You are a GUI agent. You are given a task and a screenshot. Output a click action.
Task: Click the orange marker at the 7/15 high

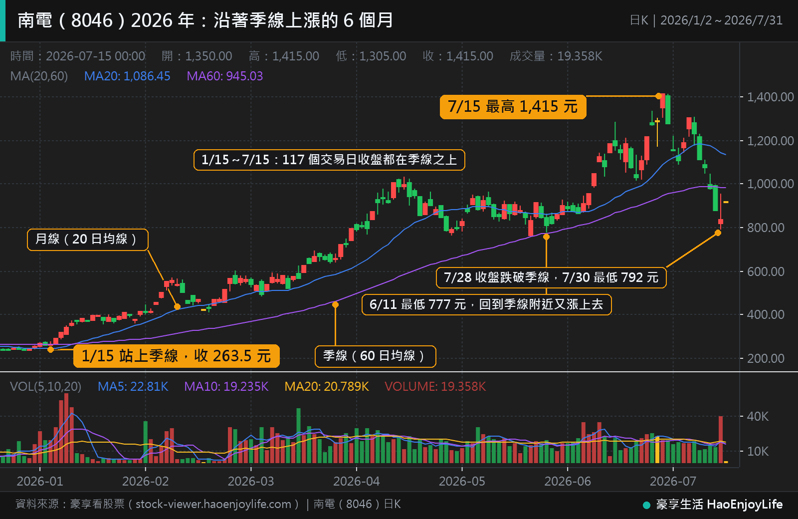click(658, 96)
